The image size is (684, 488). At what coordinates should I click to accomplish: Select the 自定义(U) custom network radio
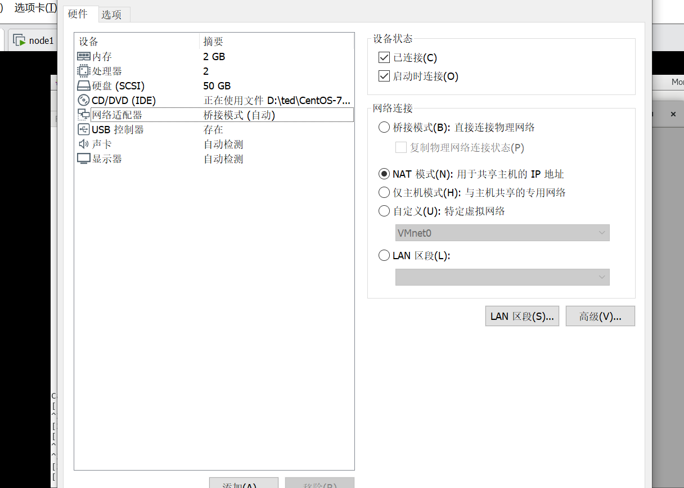[384, 211]
